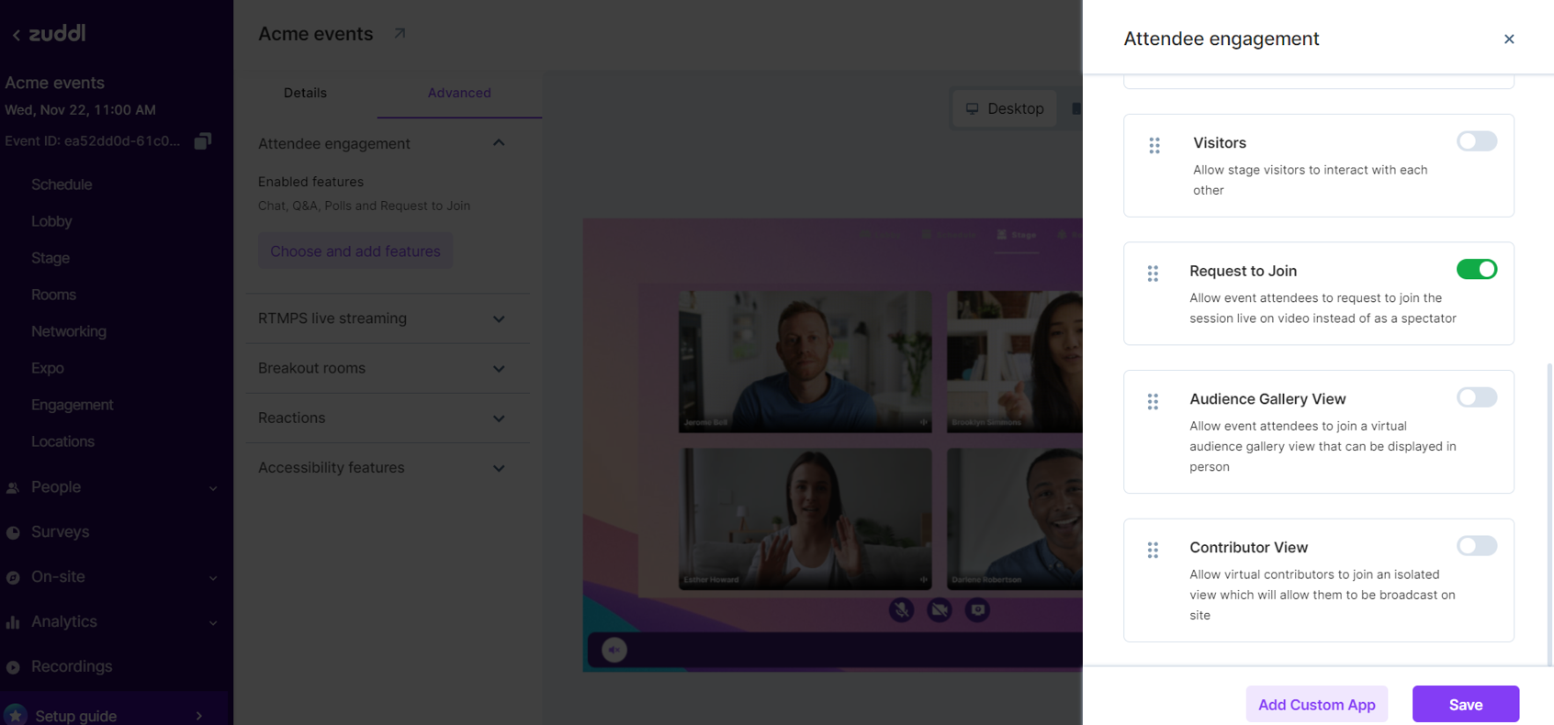1554x725 pixels.
Task: Open Acme events in new tab icon
Action: pos(400,34)
